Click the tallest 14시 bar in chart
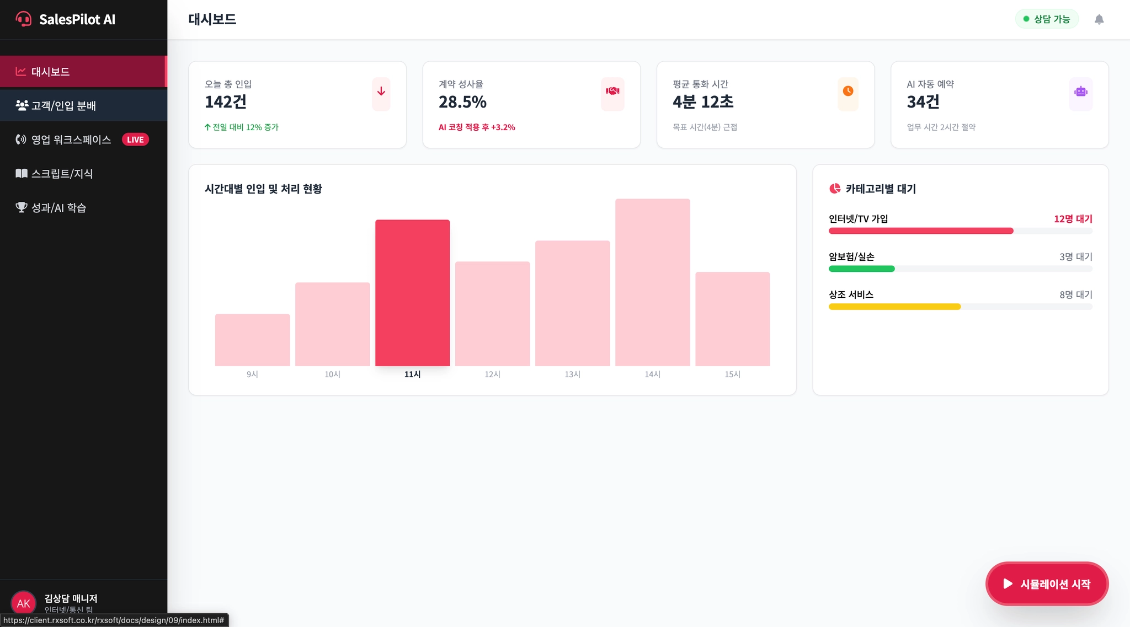 [x=652, y=282]
